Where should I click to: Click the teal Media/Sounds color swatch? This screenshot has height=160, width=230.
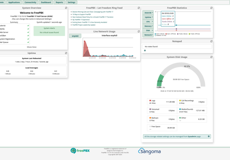180,109
